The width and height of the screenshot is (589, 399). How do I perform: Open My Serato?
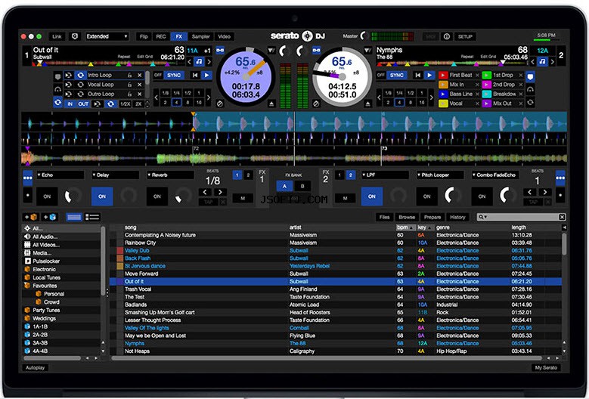[x=546, y=367]
